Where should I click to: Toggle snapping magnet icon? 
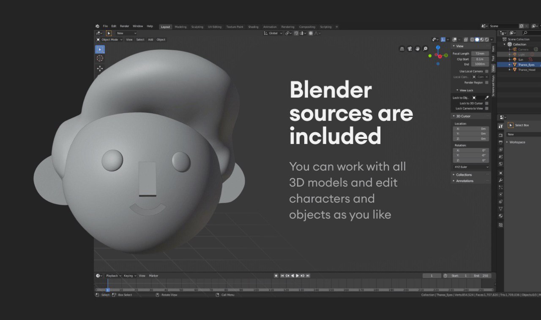coord(296,33)
